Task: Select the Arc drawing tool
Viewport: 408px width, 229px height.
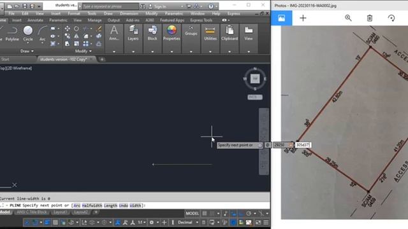Action: coord(42,34)
